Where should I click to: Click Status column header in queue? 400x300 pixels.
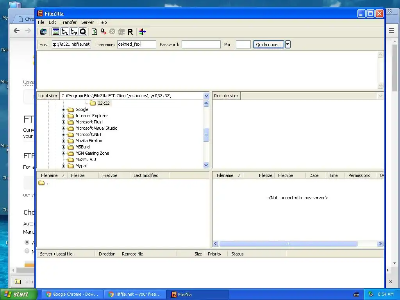pyautogui.click(x=256, y=254)
